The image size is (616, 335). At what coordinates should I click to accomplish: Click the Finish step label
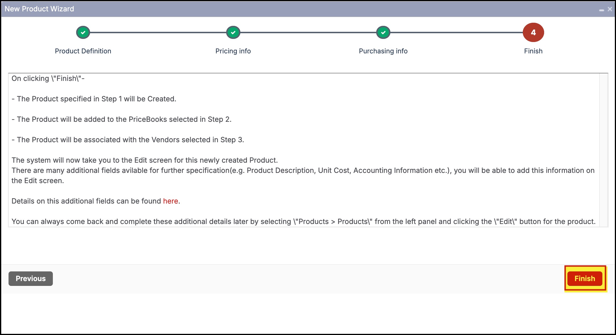[x=533, y=51]
